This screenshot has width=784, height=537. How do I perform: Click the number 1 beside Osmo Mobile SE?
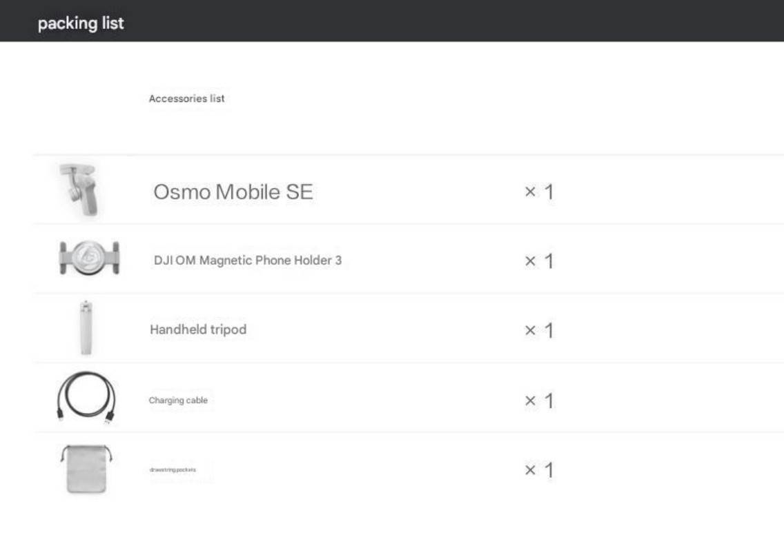pos(549,192)
